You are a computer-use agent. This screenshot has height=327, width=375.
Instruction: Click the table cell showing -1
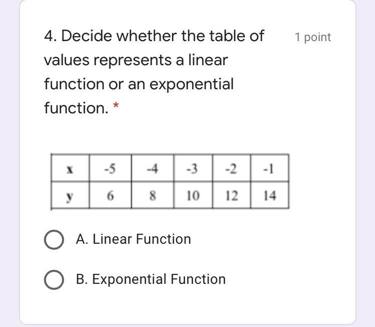coord(269,169)
